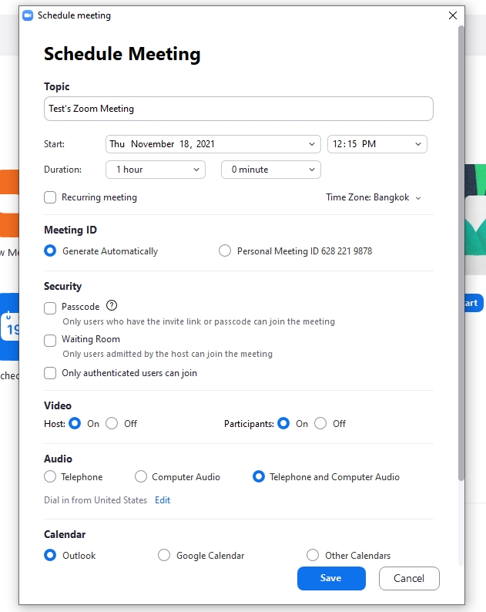
Task: Select Google Calendar radio button
Action: point(164,555)
